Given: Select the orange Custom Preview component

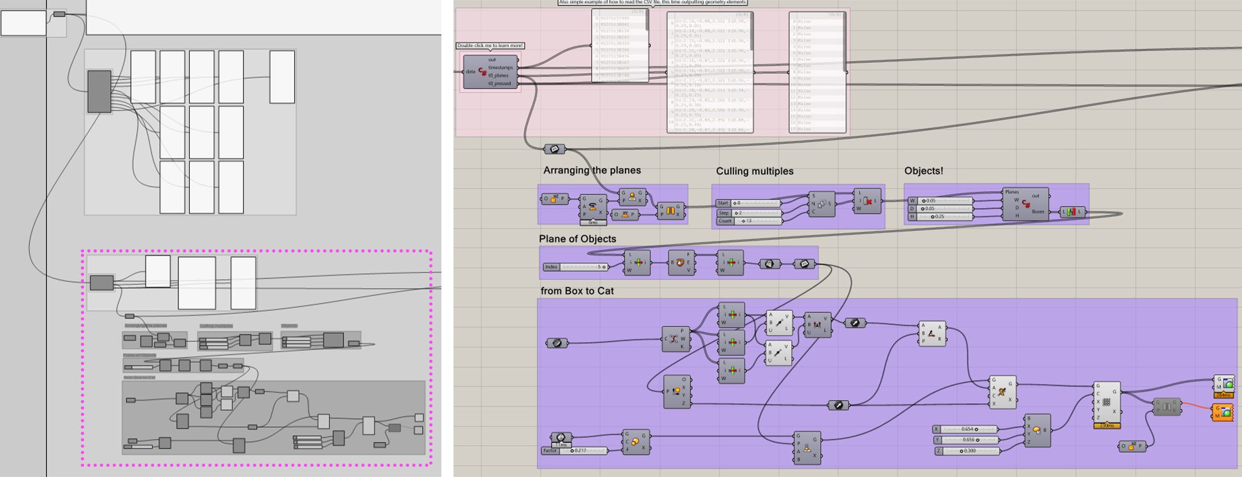Looking at the screenshot, I should 1224,412.
